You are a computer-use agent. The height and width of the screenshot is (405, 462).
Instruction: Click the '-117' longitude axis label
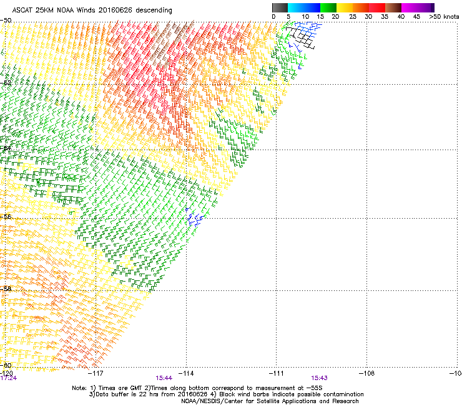click(96, 373)
